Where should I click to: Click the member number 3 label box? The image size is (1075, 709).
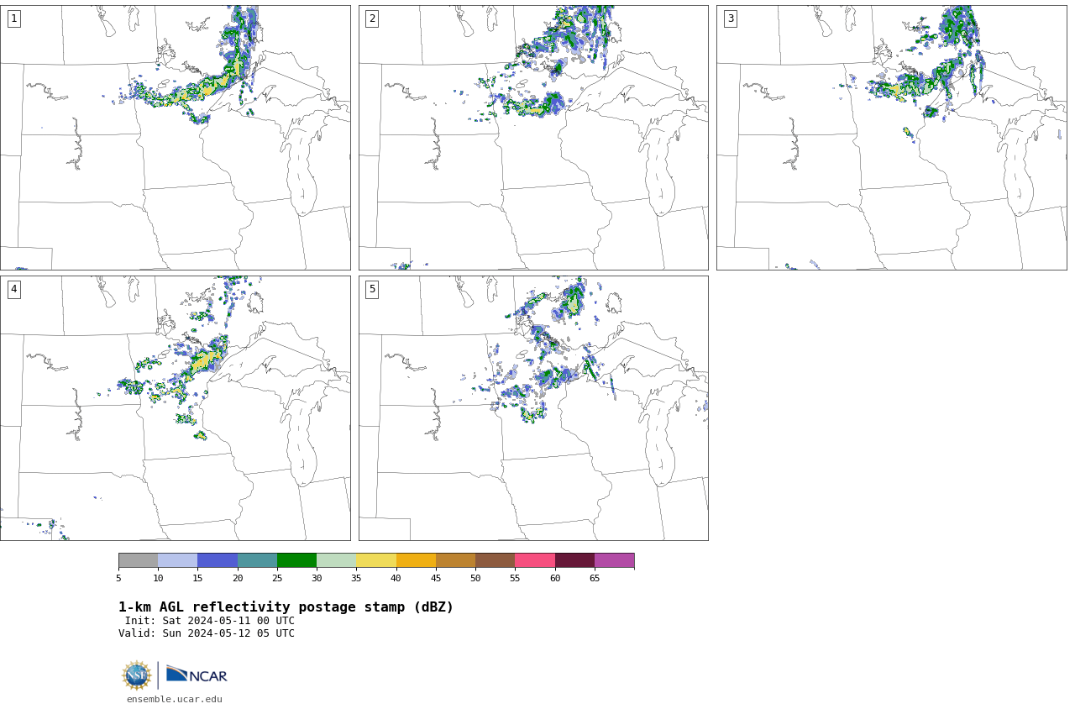731,18
